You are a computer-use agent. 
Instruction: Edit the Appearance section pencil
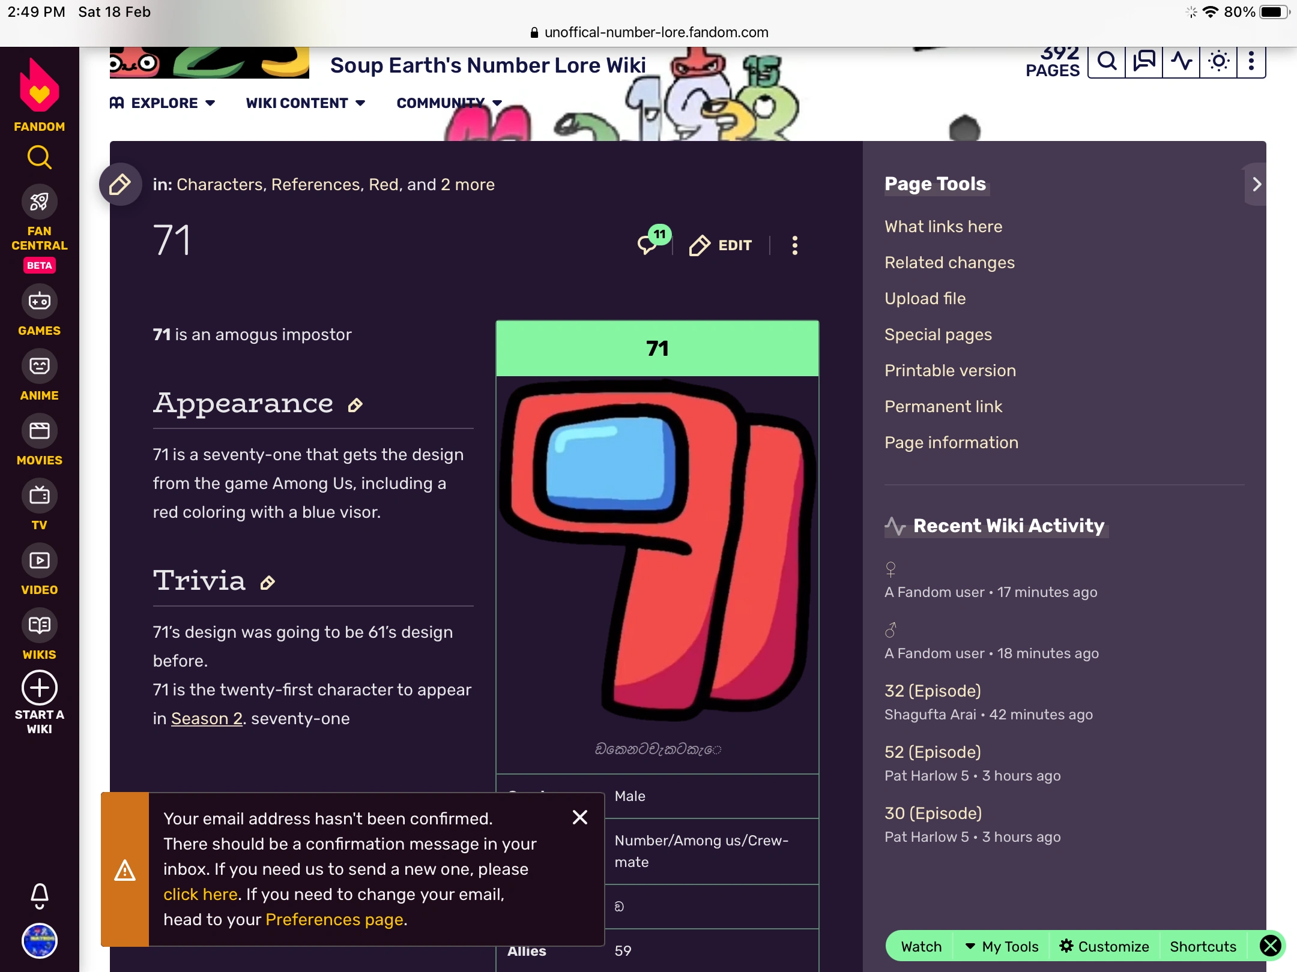point(355,406)
